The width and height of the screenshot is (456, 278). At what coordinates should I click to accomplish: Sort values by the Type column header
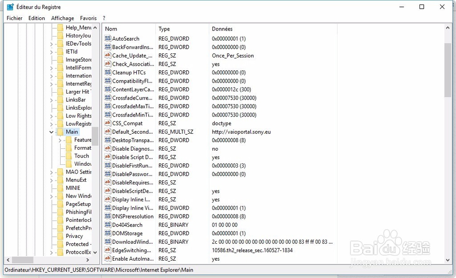[182, 29]
